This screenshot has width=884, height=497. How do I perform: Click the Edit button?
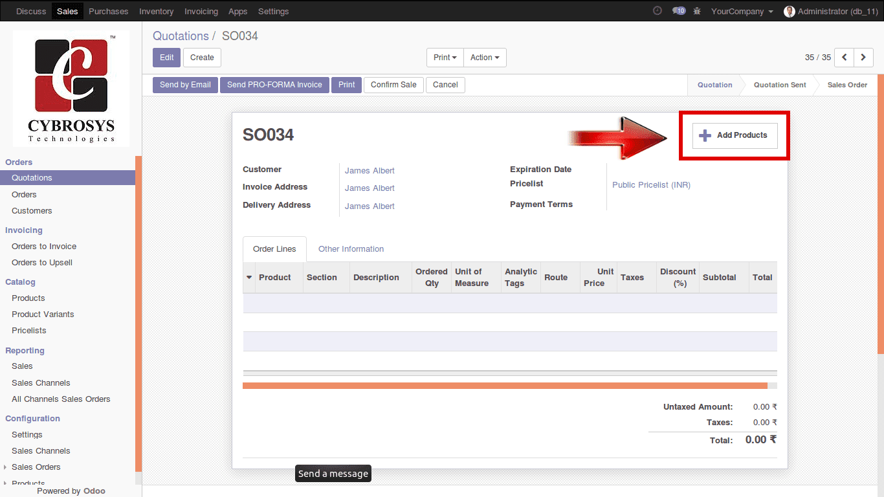click(166, 58)
